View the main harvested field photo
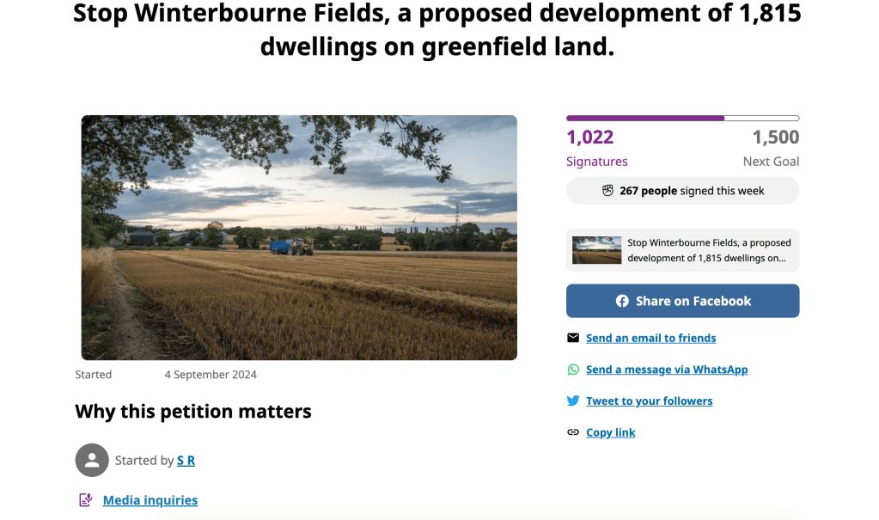The width and height of the screenshot is (879, 520). tap(299, 237)
